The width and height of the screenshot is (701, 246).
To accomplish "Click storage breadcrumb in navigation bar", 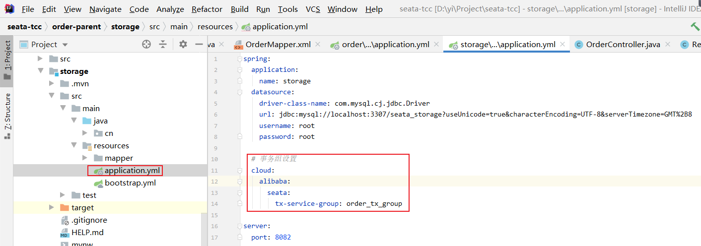I will pos(125,27).
